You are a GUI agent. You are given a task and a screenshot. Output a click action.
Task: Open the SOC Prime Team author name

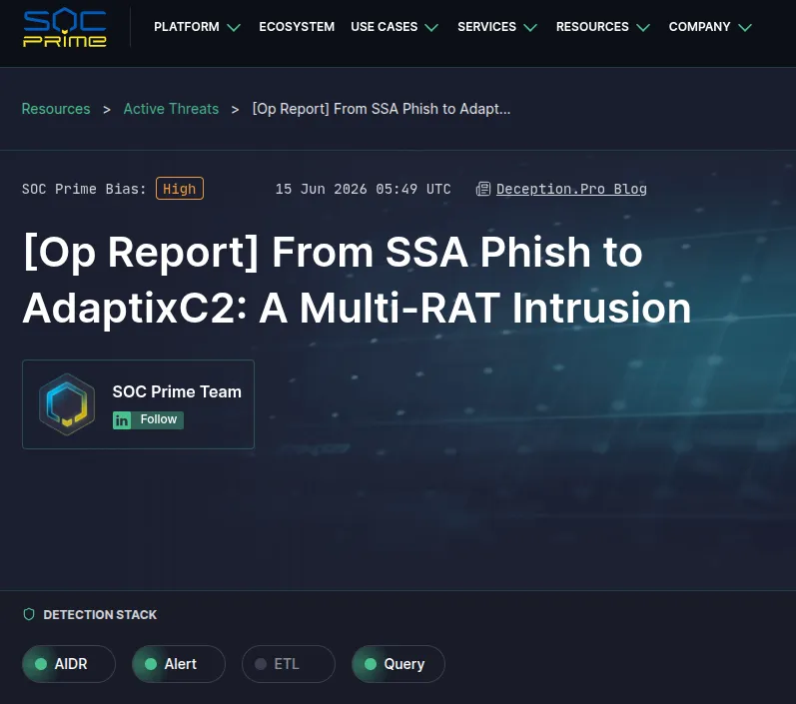tap(177, 391)
